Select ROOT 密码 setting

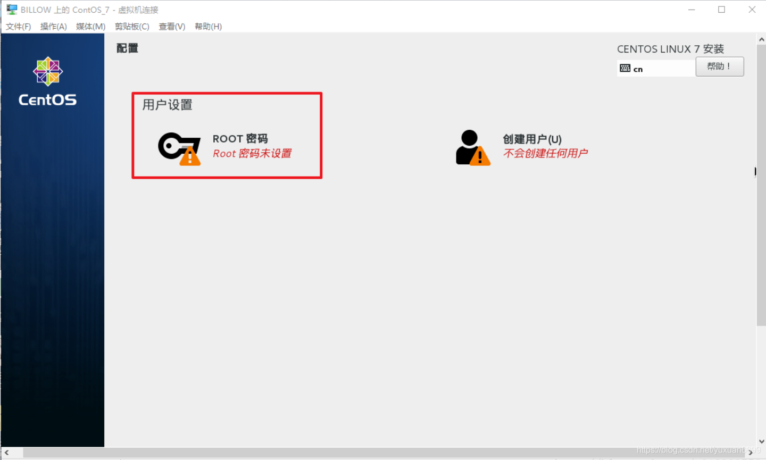click(240, 139)
